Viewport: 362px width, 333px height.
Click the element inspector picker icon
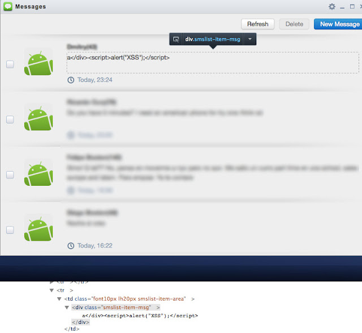point(176,39)
